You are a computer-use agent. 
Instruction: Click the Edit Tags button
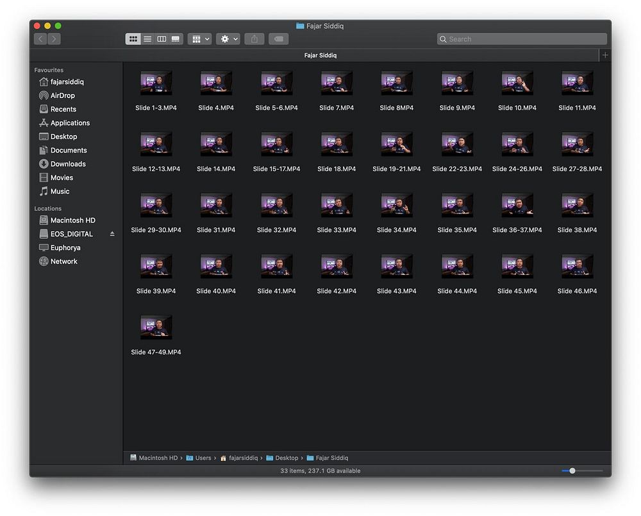click(278, 39)
